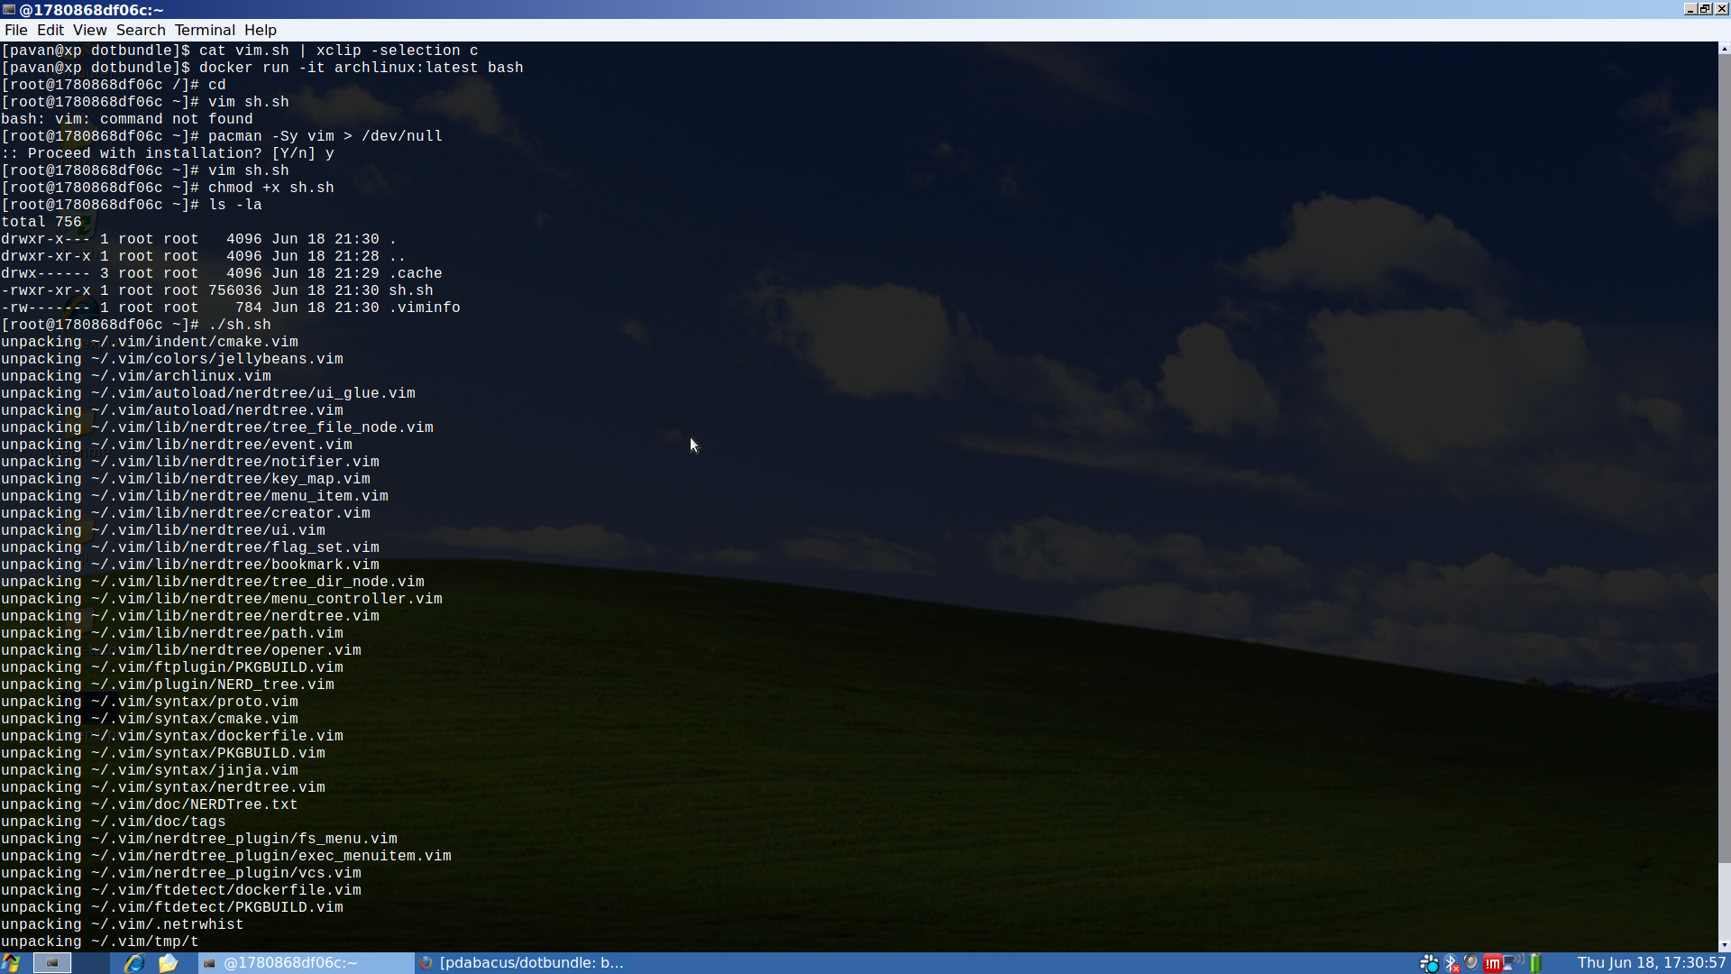Click the scrollbar up arrow
The width and height of the screenshot is (1731, 974).
point(1724,49)
